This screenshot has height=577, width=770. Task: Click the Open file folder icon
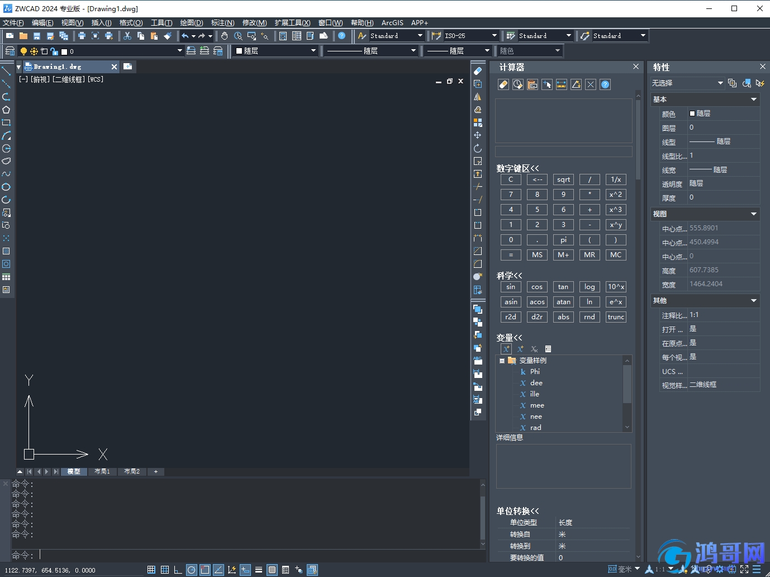coord(23,36)
